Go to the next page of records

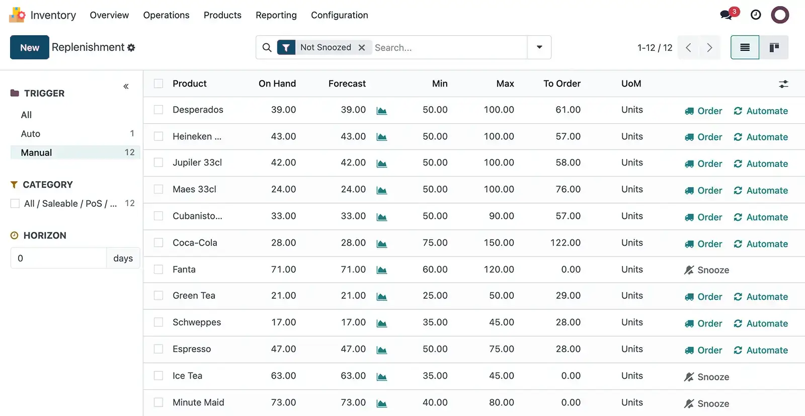click(709, 47)
